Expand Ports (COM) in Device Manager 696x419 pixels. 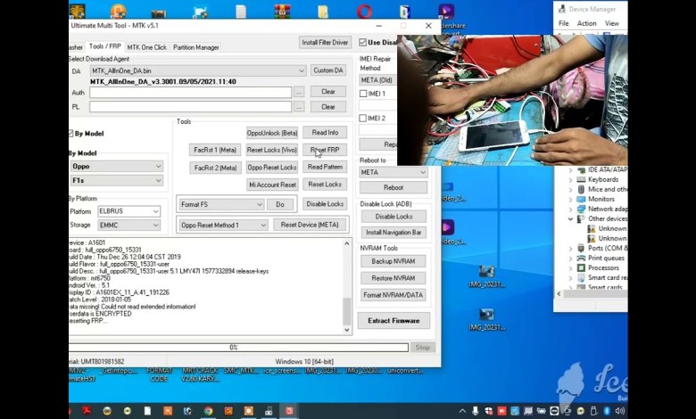coord(571,249)
